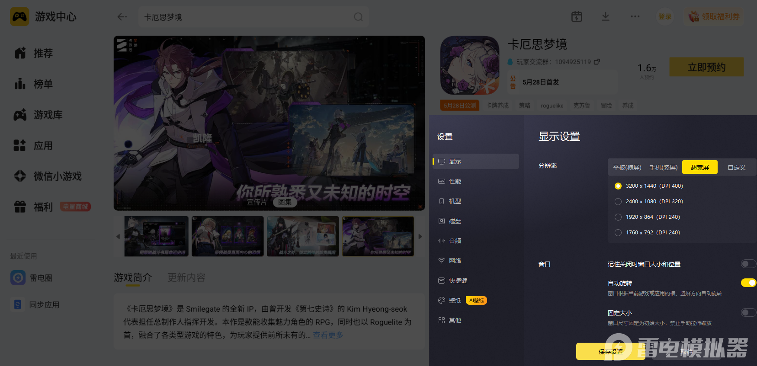Open 推荐 in the sidebar
This screenshot has width=757, height=366.
click(x=34, y=53)
